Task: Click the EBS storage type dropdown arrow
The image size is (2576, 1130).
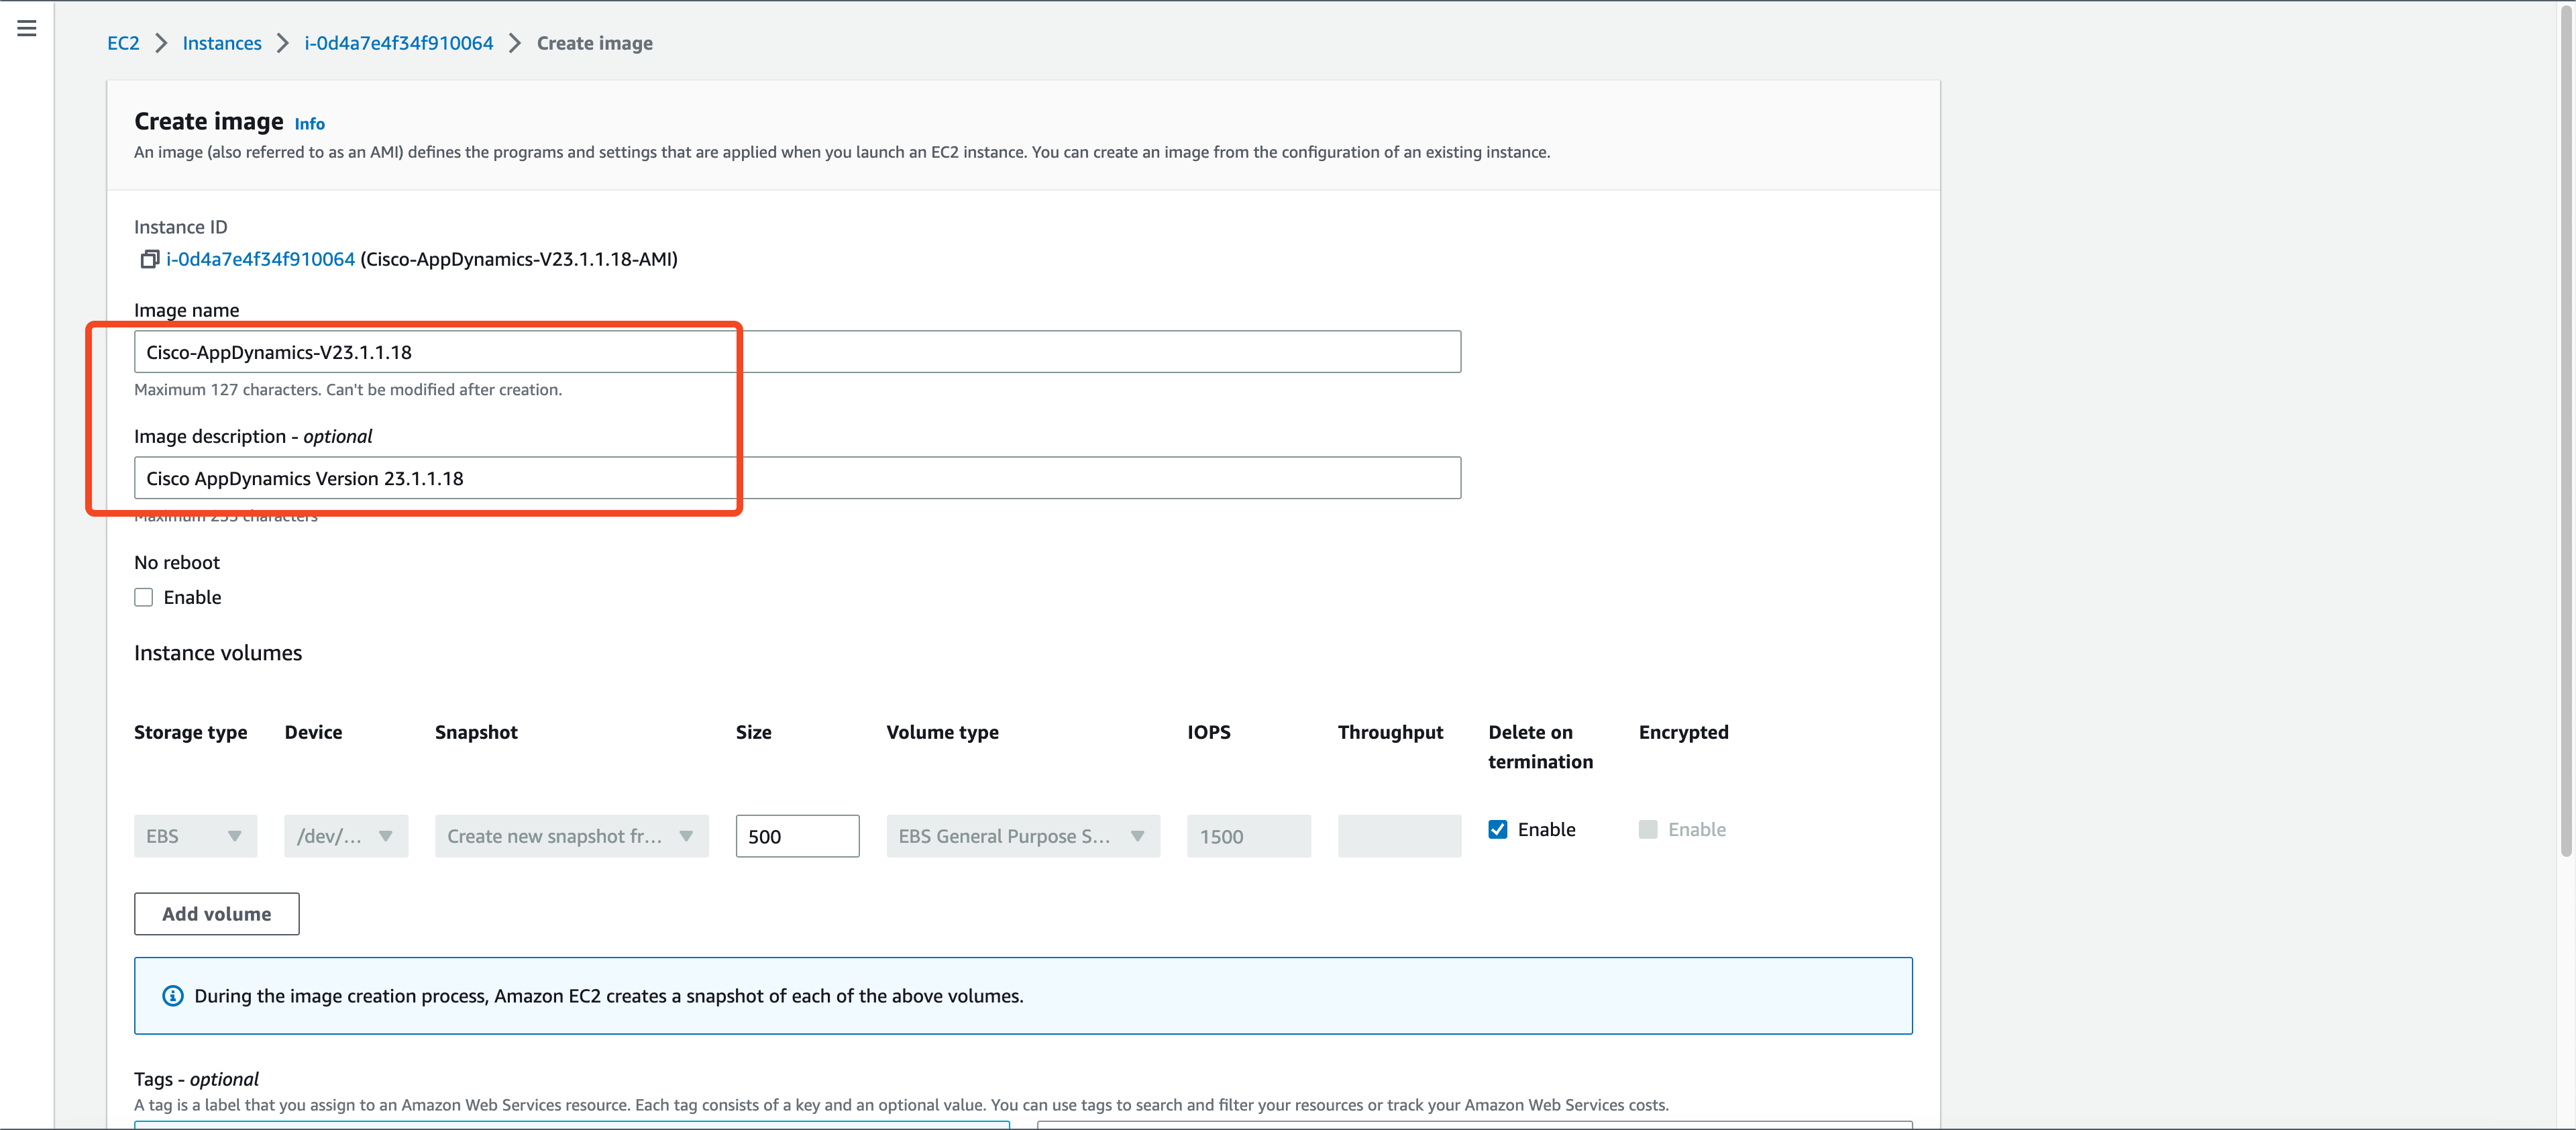Action: (235, 836)
